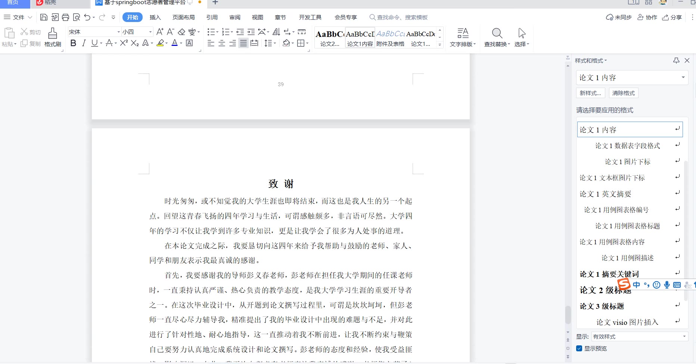Click the Increase Indent icon
Viewport: 696px width, 364px height.
click(x=251, y=32)
